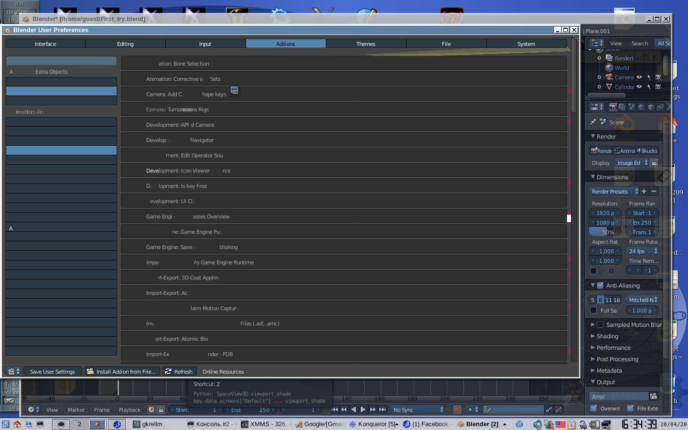Play the animation in reverse
This screenshot has width=688, height=430.
click(x=354, y=409)
